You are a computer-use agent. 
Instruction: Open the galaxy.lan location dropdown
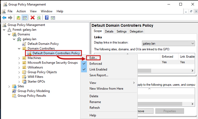point(168,43)
